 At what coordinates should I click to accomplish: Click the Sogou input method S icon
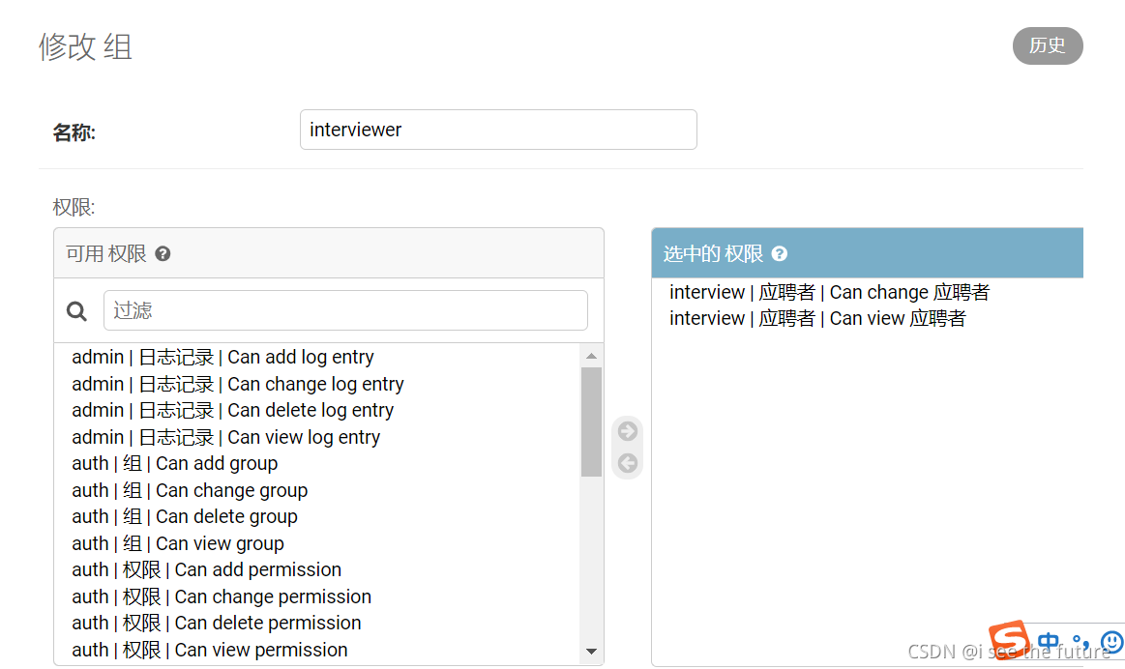point(1008,640)
